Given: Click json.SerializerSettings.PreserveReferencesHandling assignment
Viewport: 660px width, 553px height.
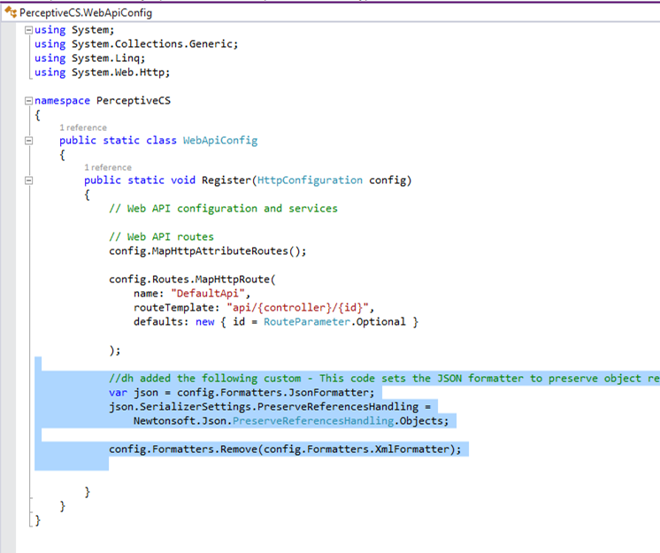Looking at the screenshot, I should 270,406.
